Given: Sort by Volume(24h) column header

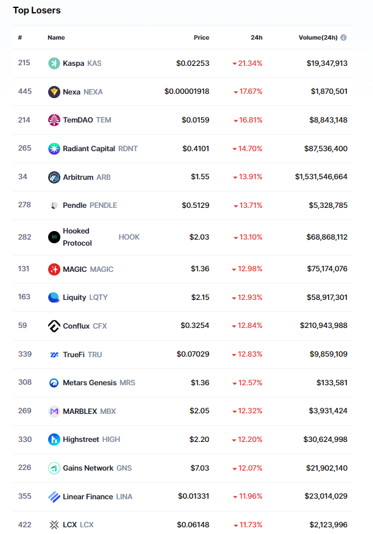Looking at the screenshot, I should tap(318, 38).
